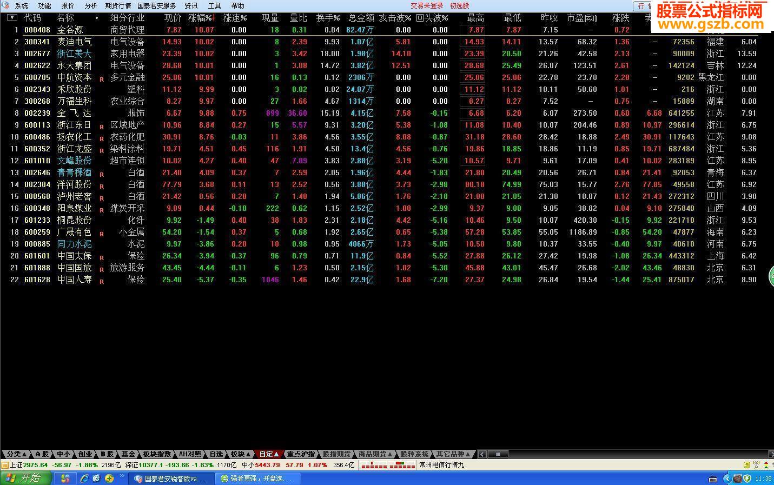Sort by the 细分行业 column header
Viewport: 774px width, 485px height.
tap(127, 18)
